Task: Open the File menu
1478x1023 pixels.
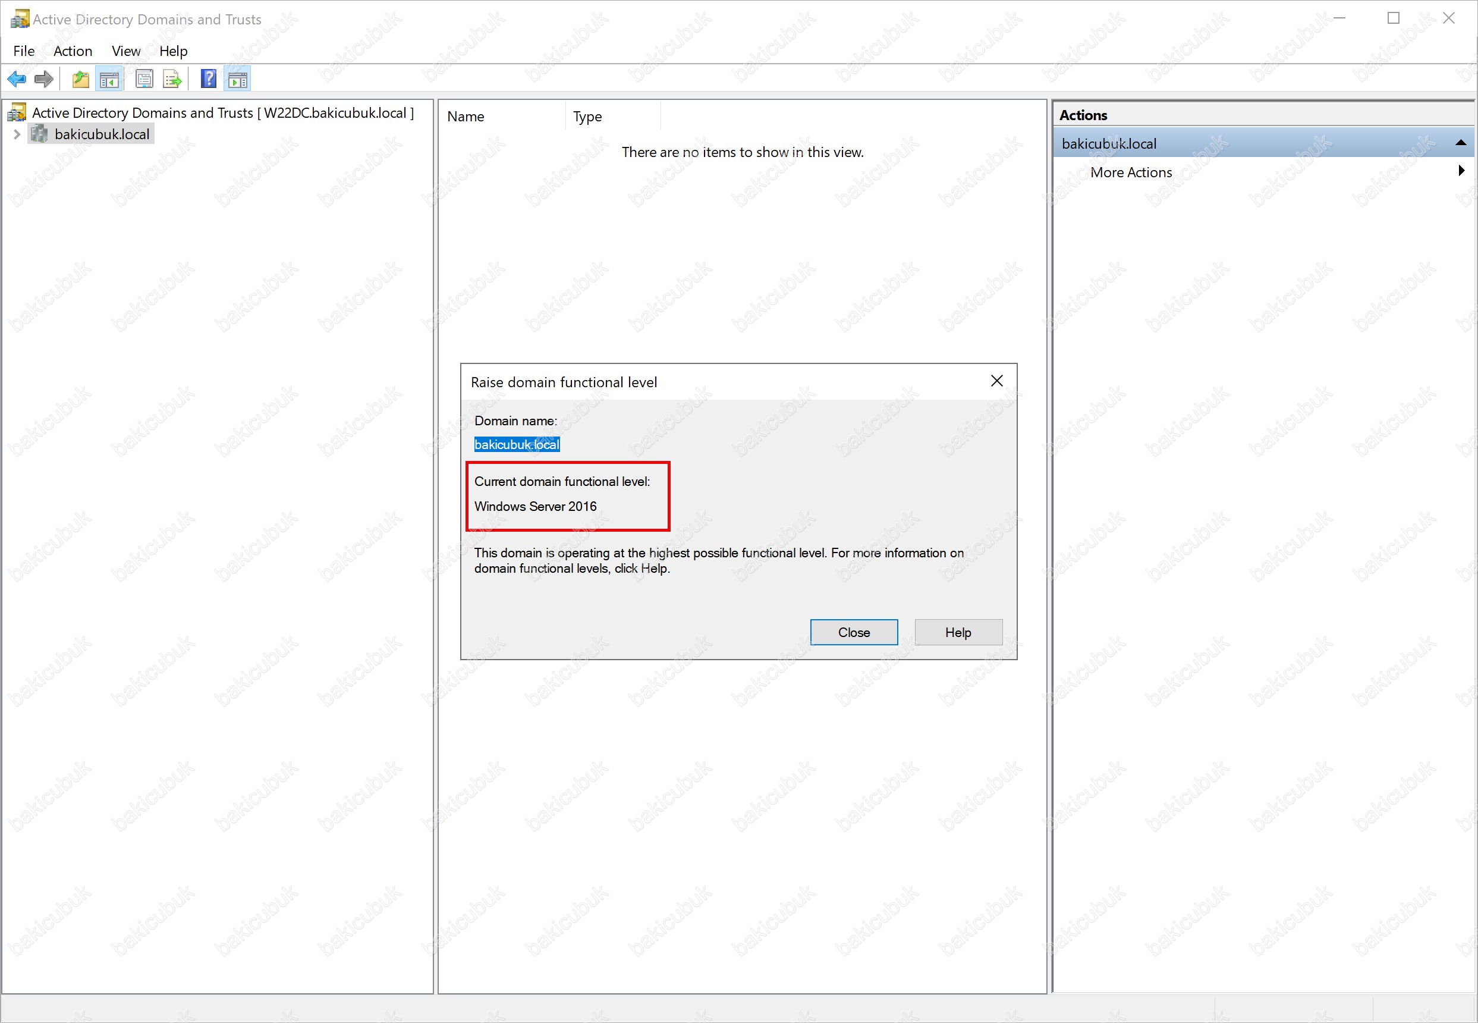Action: click(x=24, y=51)
